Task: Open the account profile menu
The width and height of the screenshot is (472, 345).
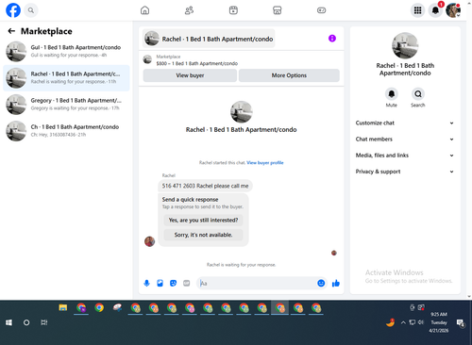Action: coord(453,10)
